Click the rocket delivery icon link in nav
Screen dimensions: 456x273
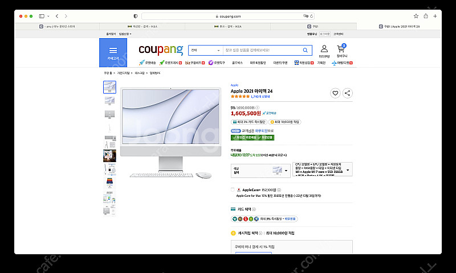point(147,63)
